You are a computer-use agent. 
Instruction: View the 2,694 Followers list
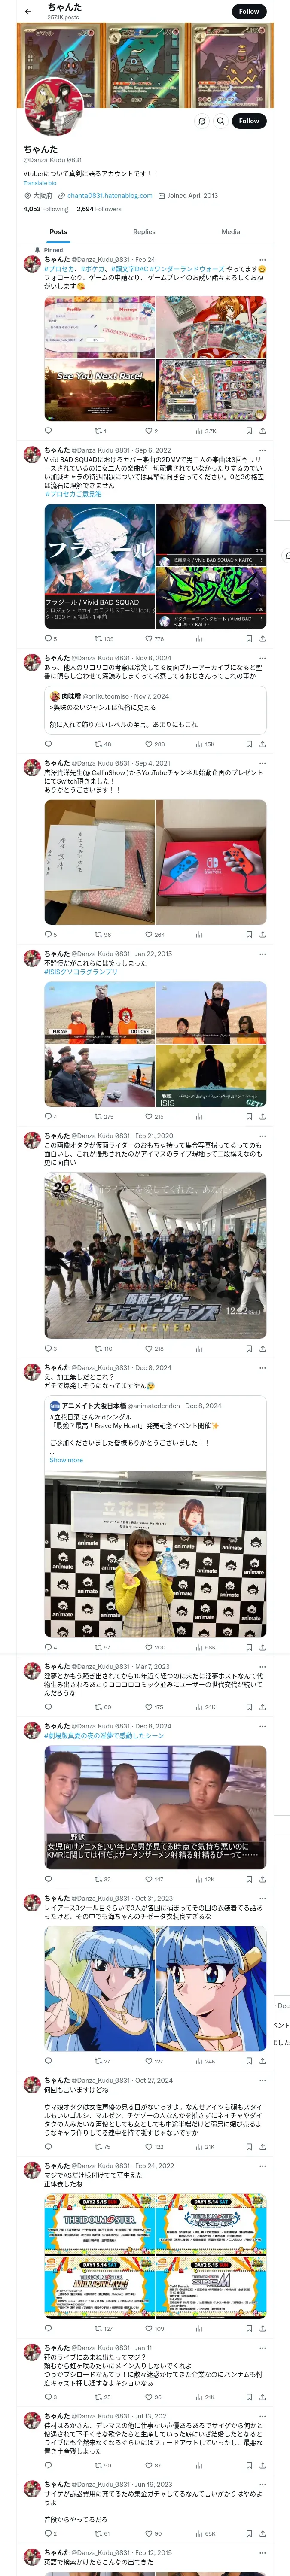pos(99,209)
